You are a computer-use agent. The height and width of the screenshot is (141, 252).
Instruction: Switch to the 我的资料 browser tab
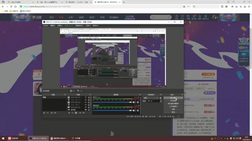click(x=78, y=2)
